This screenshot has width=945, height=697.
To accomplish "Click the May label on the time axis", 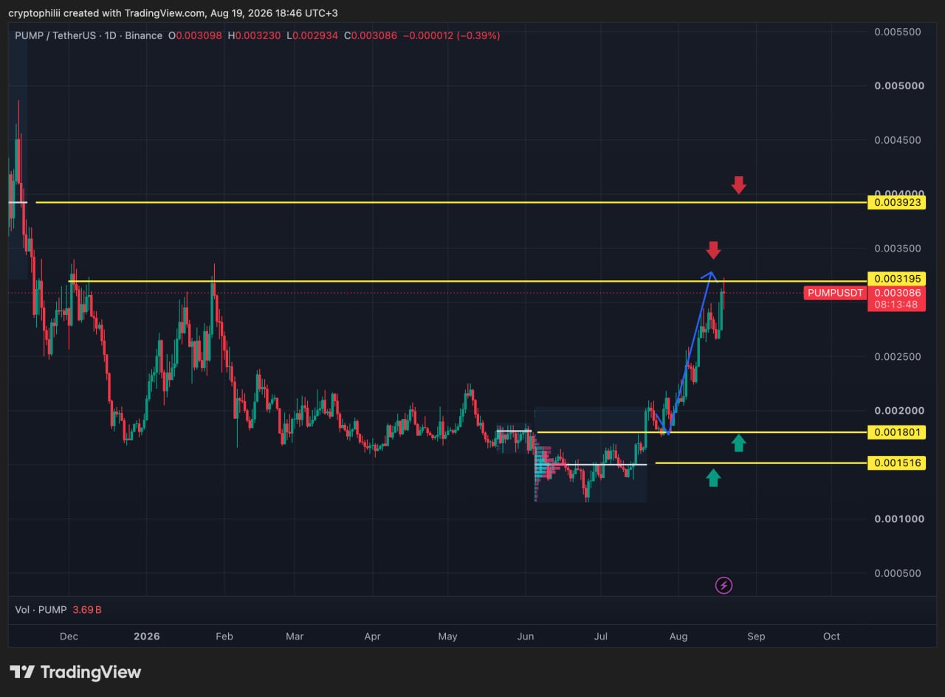I will [x=447, y=637].
